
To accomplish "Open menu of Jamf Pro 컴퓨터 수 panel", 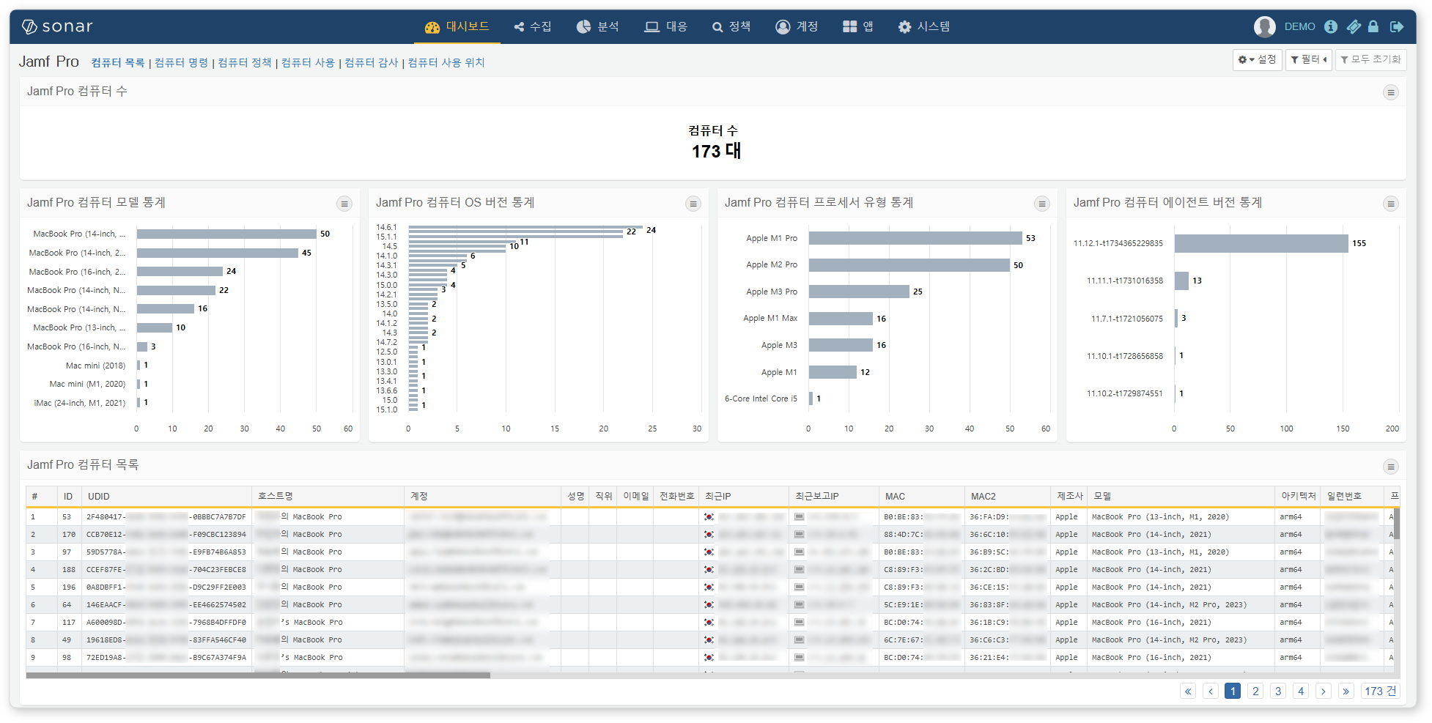I will coord(1390,92).
